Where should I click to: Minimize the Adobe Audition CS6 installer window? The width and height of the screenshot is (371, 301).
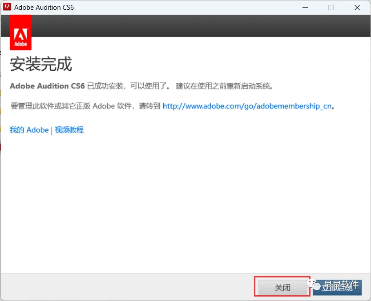point(305,7)
